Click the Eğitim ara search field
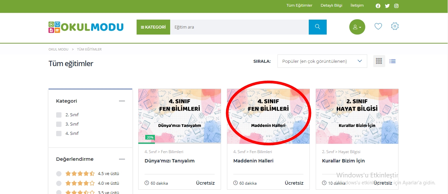This screenshot has width=448, height=194. (240, 27)
